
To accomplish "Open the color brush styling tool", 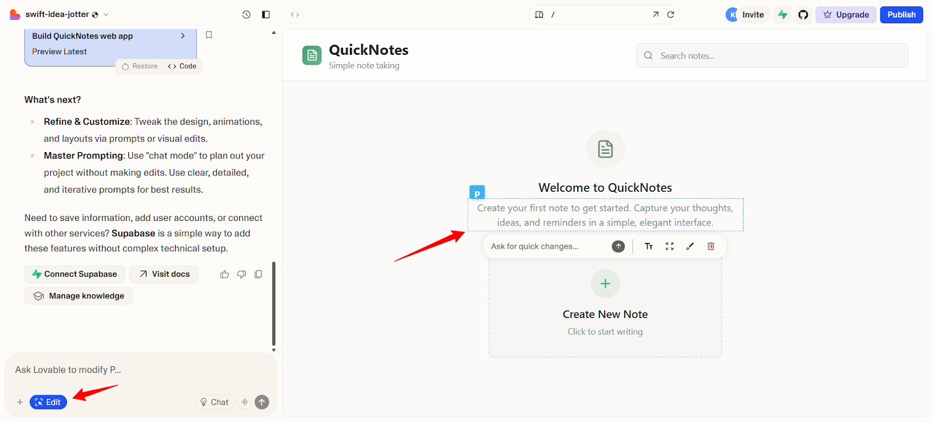I will point(690,247).
